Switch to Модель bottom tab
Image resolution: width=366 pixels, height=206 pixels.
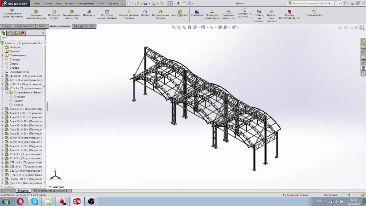[x=23, y=191]
